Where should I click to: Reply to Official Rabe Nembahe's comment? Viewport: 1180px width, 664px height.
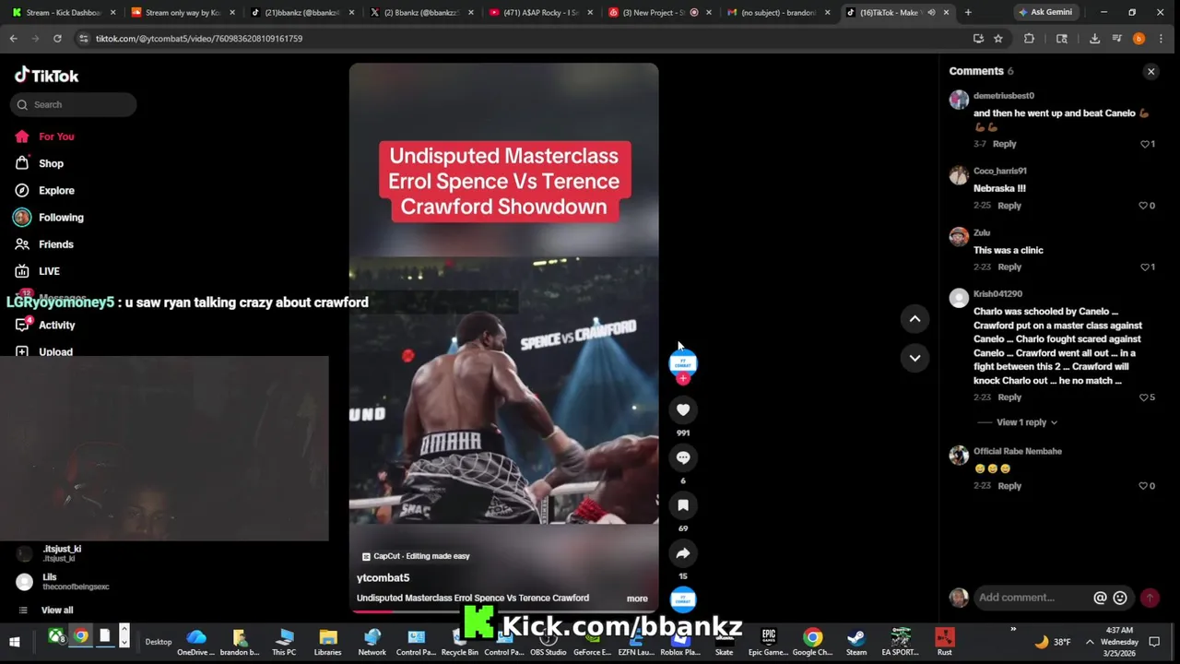(1009, 486)
